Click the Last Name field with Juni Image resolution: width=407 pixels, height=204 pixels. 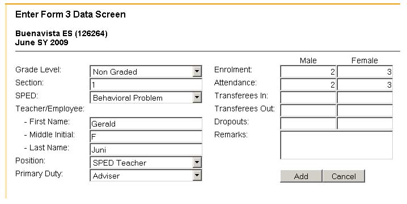click(146, 149)
